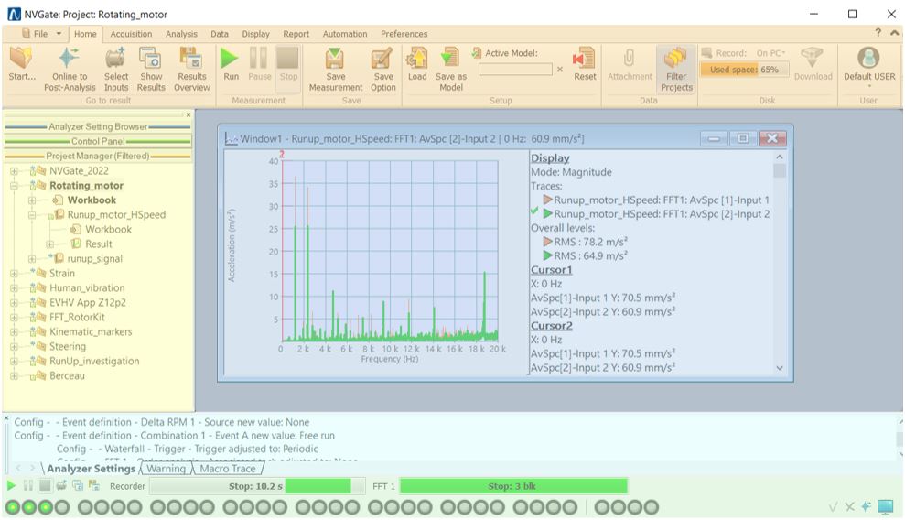Switch to the Warning log tab
The width and height of the screenshot is (905, 520).
coord(167,469)
